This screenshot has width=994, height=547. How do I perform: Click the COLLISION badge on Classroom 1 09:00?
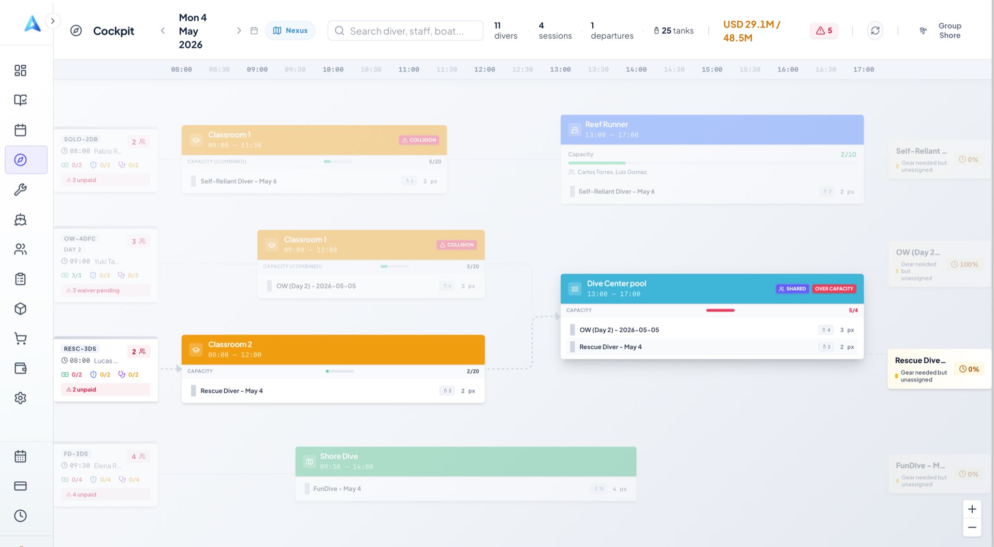(457, 245)
